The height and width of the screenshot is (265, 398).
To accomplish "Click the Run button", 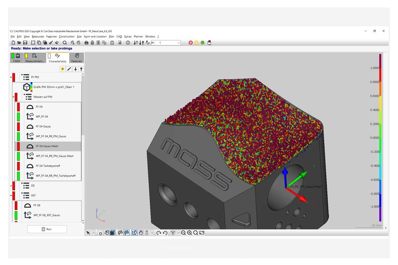I will pyautogui.click(x=47, y=229).
